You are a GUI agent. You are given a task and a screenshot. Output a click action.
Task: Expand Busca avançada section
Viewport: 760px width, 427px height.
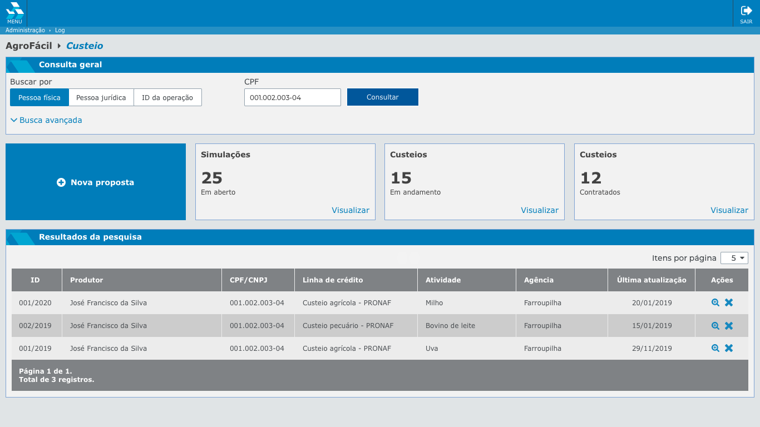point(46,120)
